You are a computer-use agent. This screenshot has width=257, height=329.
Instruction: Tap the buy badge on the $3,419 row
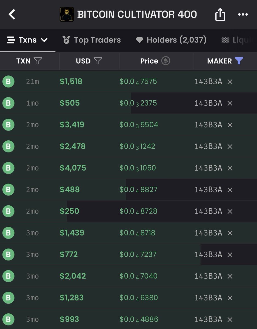click(x=8, y=125)
